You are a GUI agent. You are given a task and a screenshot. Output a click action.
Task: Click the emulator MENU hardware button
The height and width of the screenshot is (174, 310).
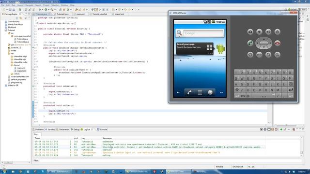[x=259, y=55]
